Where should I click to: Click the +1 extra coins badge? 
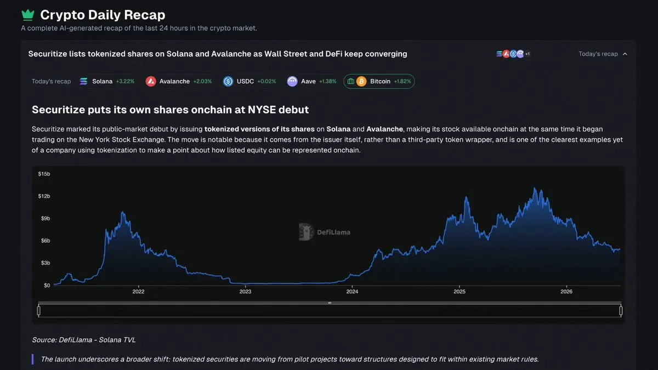(527, 54)
